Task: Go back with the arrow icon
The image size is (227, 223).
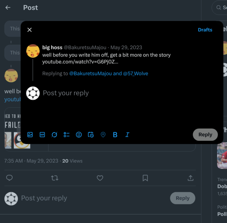Action: click(8, 8)
